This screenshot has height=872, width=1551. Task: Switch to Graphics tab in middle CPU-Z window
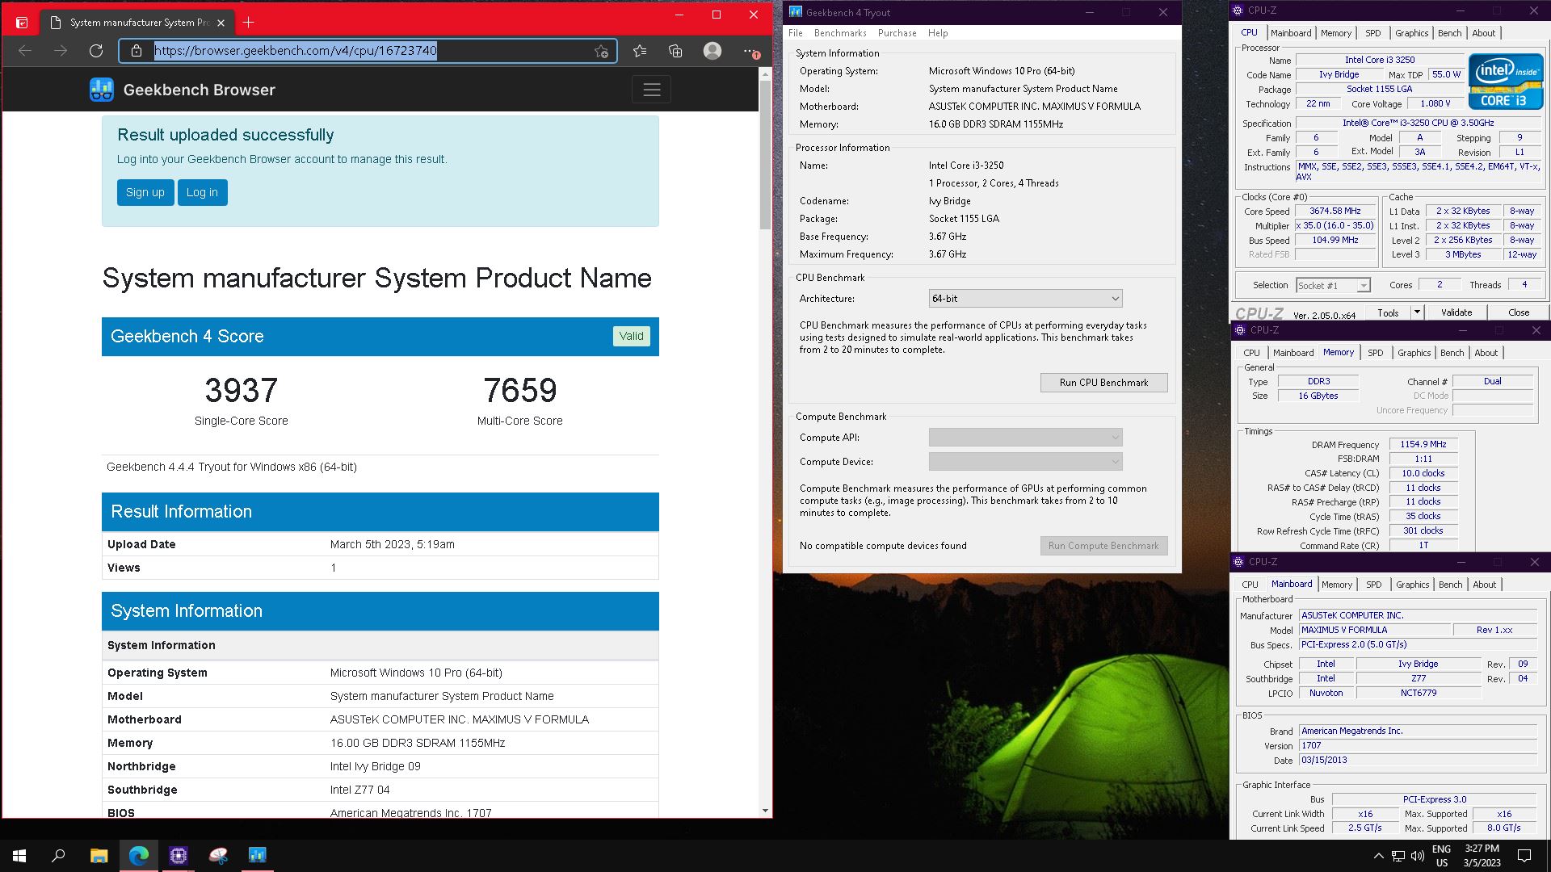tap(1414, 353)
